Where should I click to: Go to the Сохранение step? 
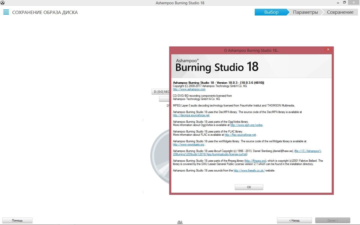pyautogui.click(x=340, y=12)
